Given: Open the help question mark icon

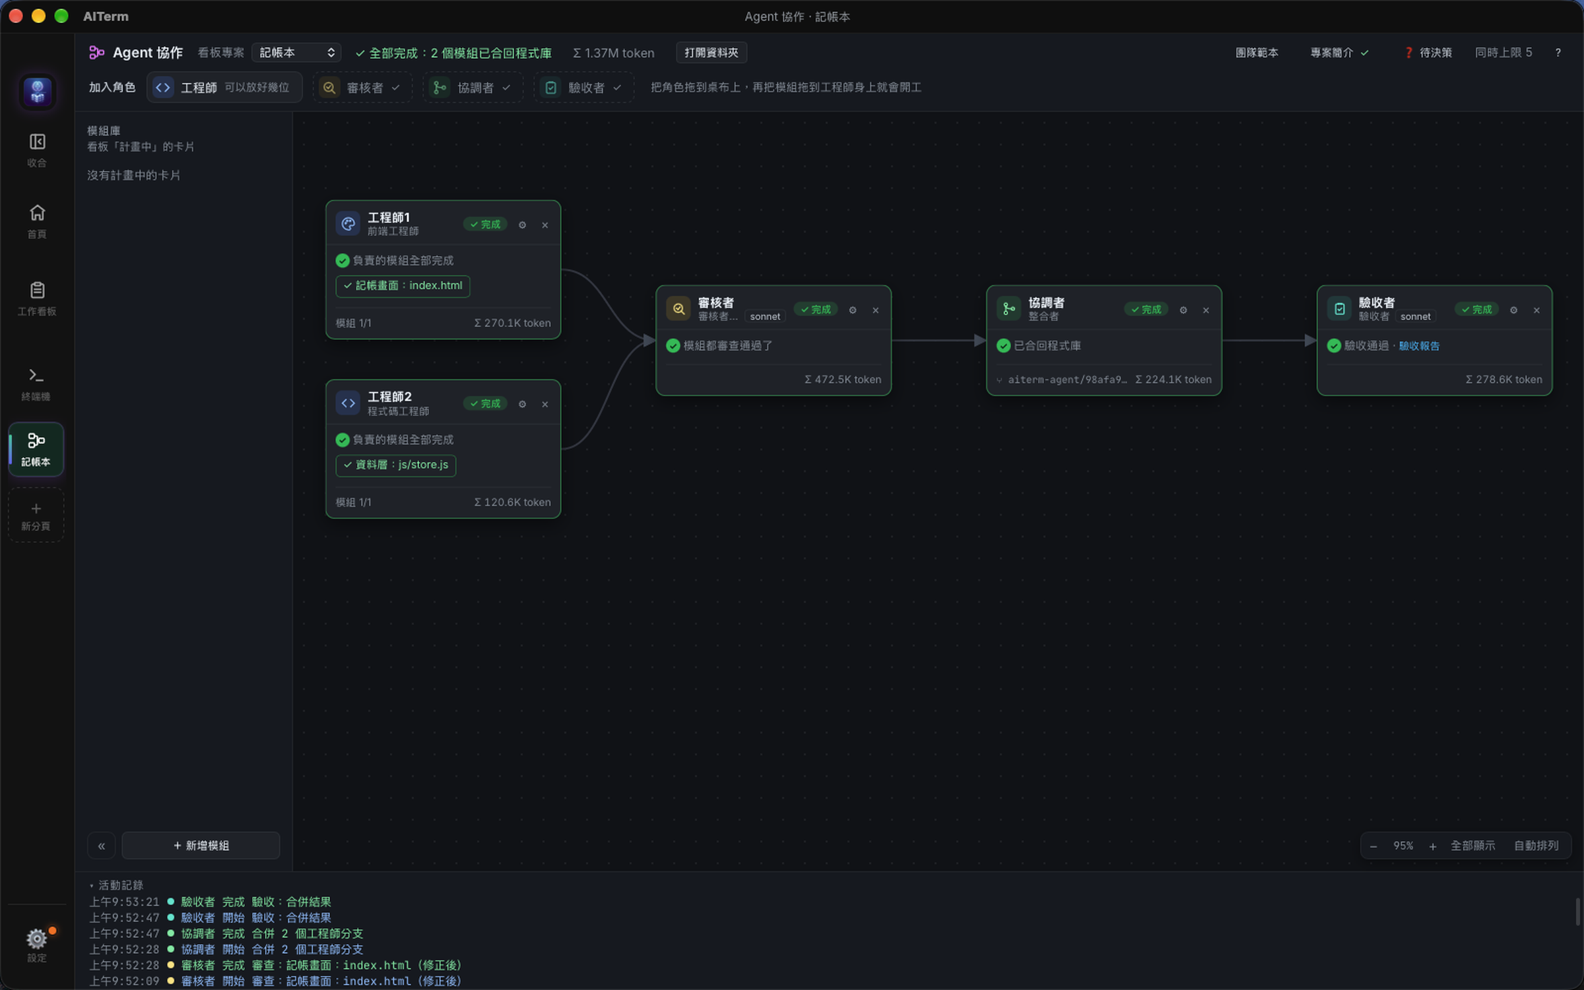Looking at the screenshot, I should [x=1558, y=53].
